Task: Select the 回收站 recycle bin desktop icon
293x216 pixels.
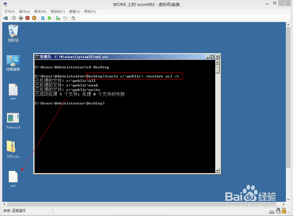Action: (x=13, y=33)
